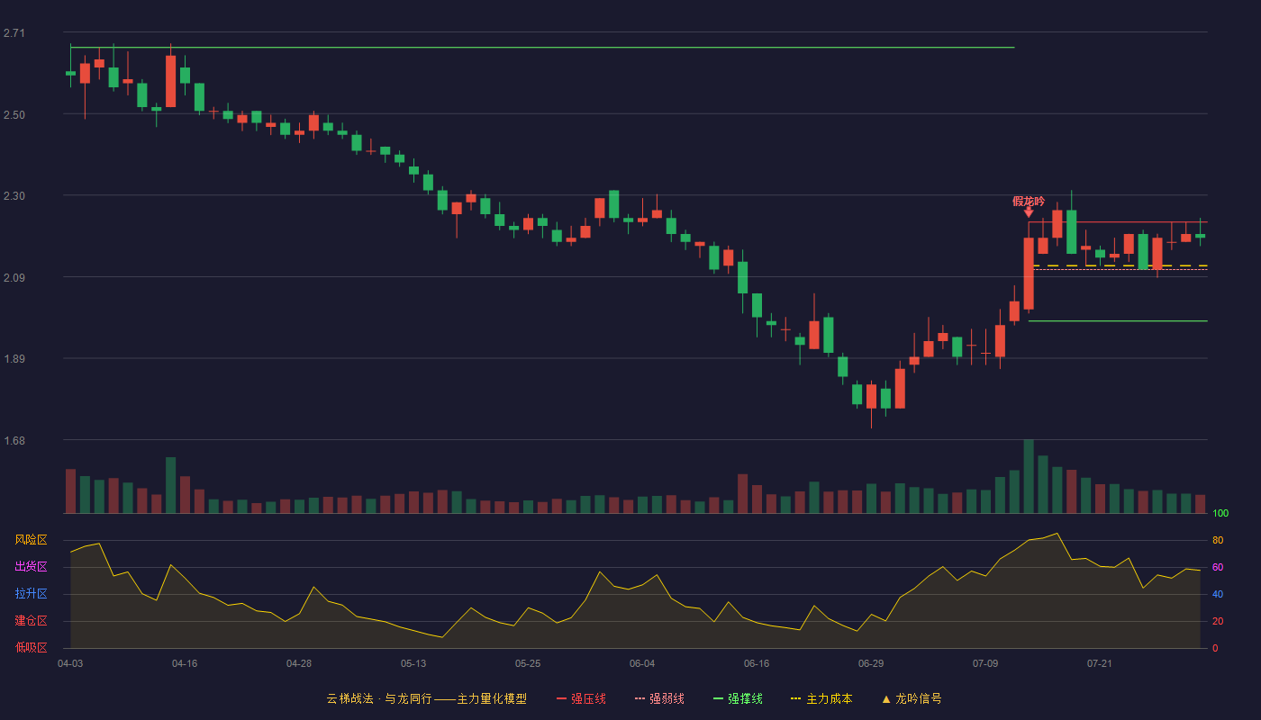Select the 建仓区 zone label
The image size is (1261, 720).
coord(31,621)
